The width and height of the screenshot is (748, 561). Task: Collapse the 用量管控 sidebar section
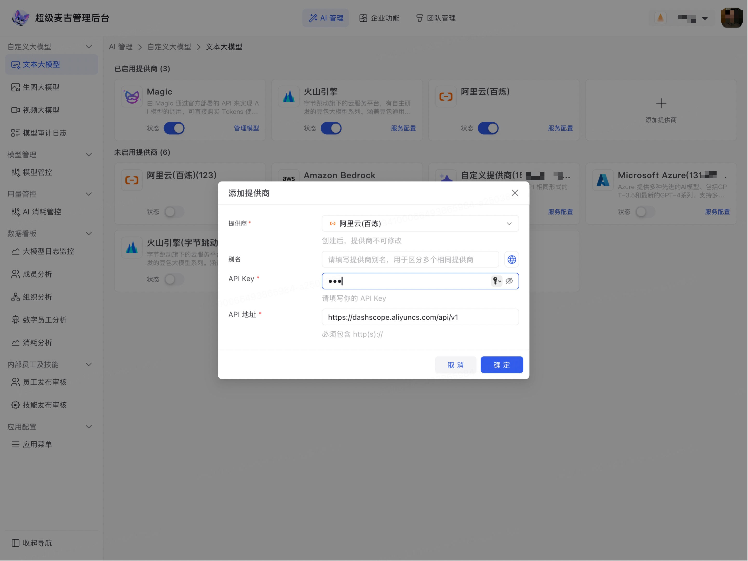point(89,194)
